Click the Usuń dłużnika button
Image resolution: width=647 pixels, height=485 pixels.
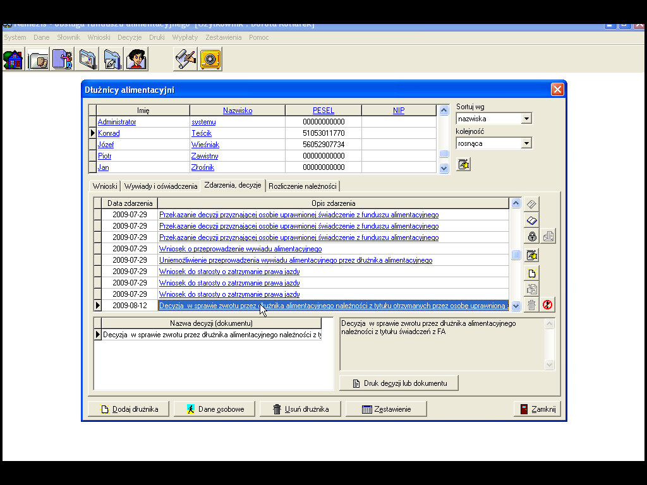tap(300, 409)
